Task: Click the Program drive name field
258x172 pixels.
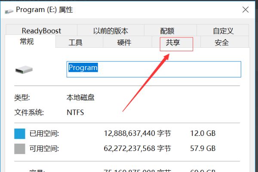Action: pyautogui.click(x=154, y=69)
